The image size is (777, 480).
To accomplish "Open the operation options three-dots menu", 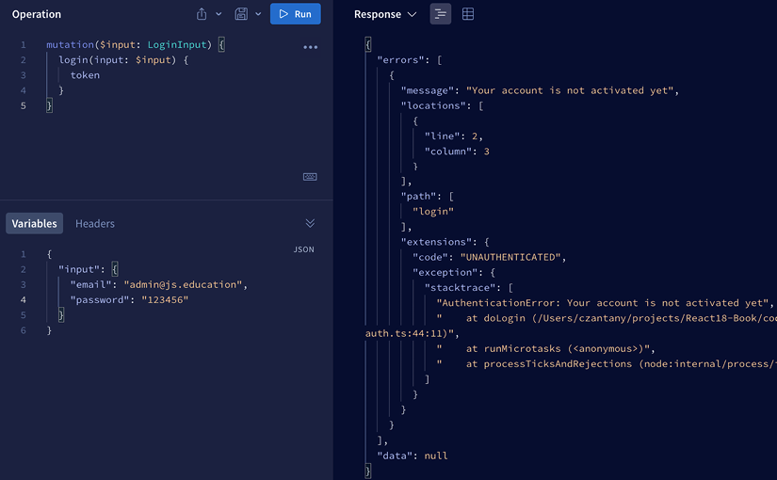I will click(310, 47).
